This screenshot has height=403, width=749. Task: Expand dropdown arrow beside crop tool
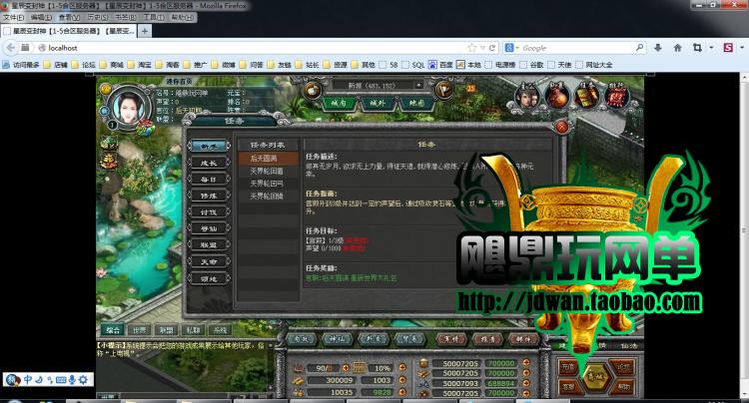click(x=711, y=48)
